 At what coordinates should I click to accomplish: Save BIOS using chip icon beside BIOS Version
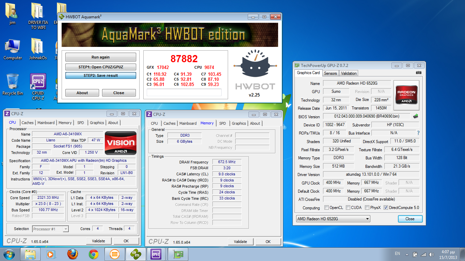[416, 117]
